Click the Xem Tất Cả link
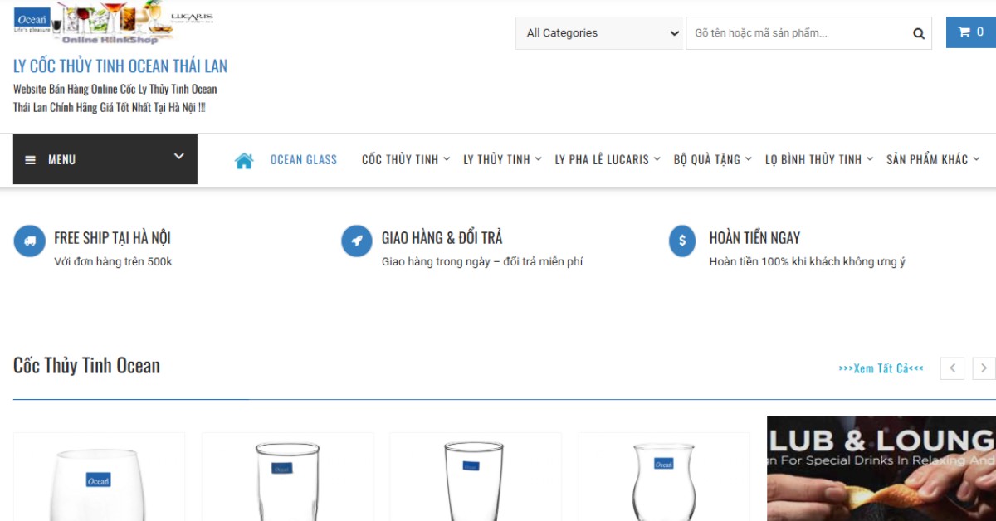 [881, 368]
